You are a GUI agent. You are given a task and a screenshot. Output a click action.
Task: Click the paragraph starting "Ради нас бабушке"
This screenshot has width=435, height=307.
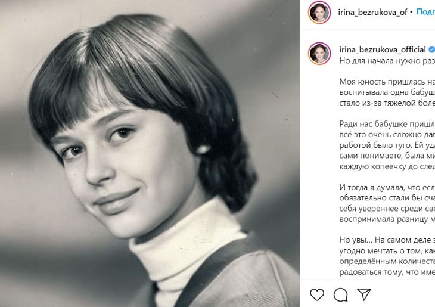[387, 144]
